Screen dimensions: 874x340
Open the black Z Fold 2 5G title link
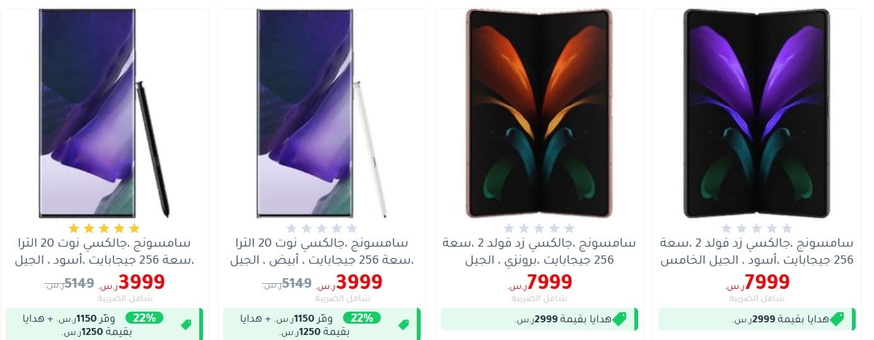(x=757, y=251)
